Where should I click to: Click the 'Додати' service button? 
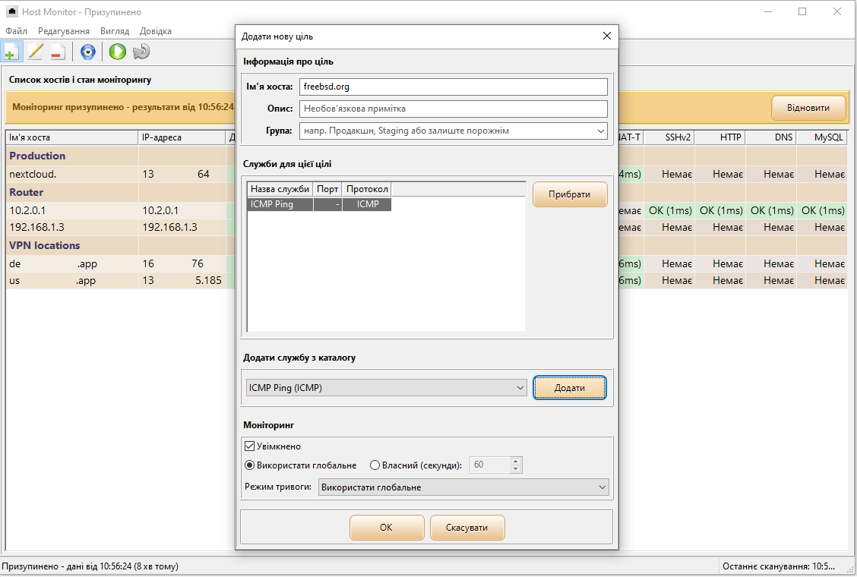pos(570,388)
